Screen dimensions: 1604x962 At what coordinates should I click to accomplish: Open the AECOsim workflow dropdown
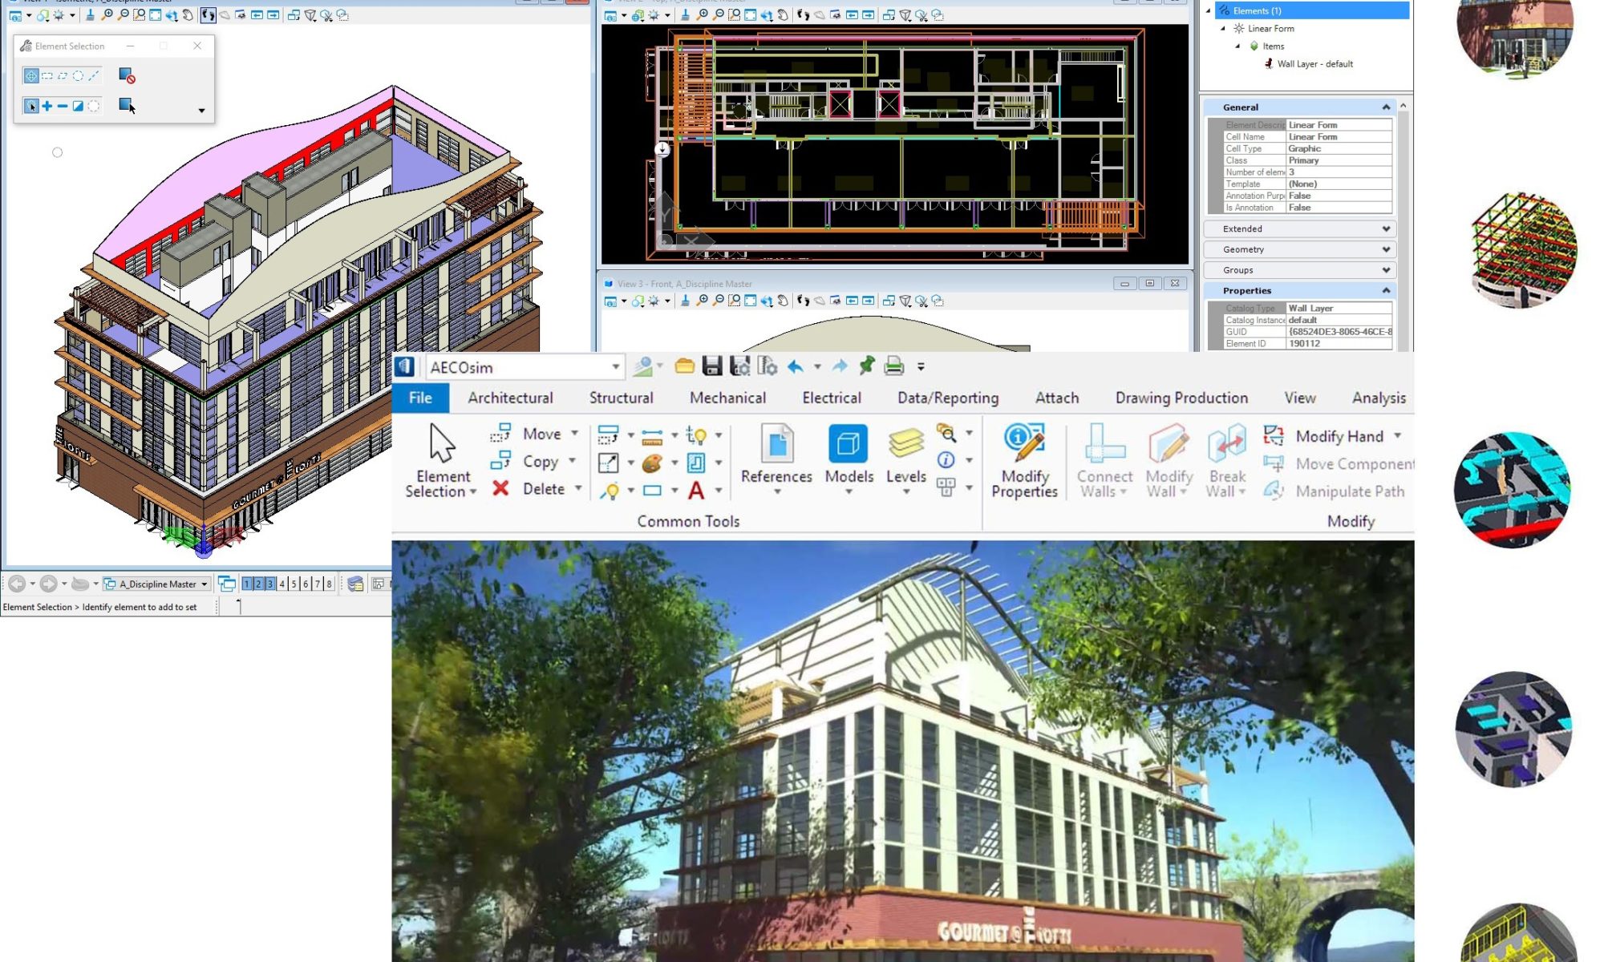tap(615, 367)
